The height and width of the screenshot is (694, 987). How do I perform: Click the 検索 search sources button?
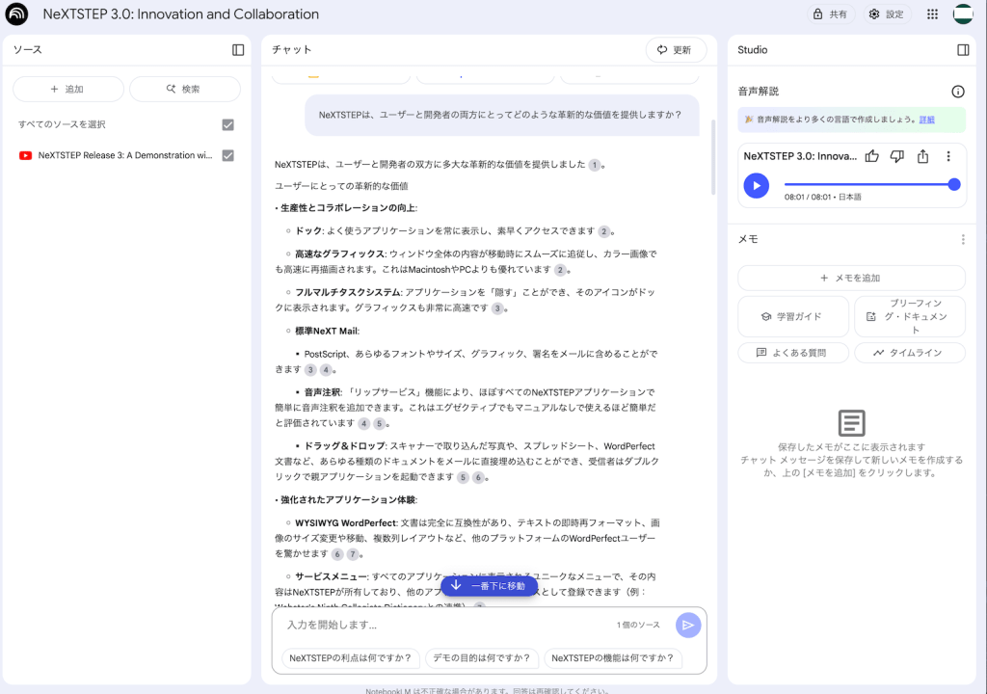pos(184,89)
